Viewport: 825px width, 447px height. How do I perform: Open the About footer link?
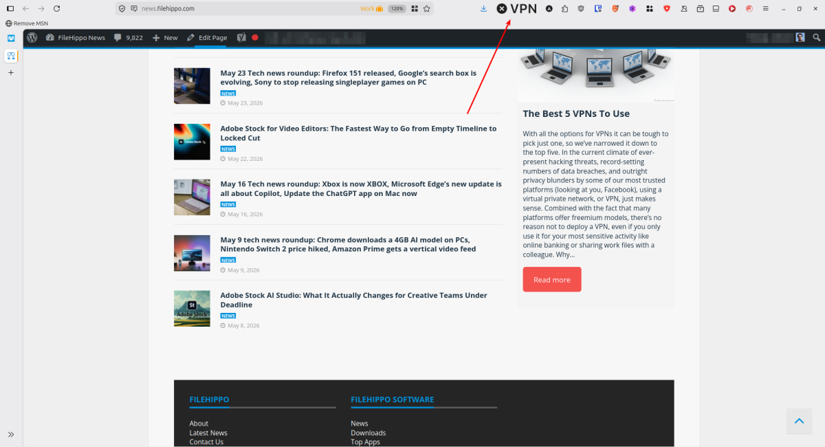199,424
